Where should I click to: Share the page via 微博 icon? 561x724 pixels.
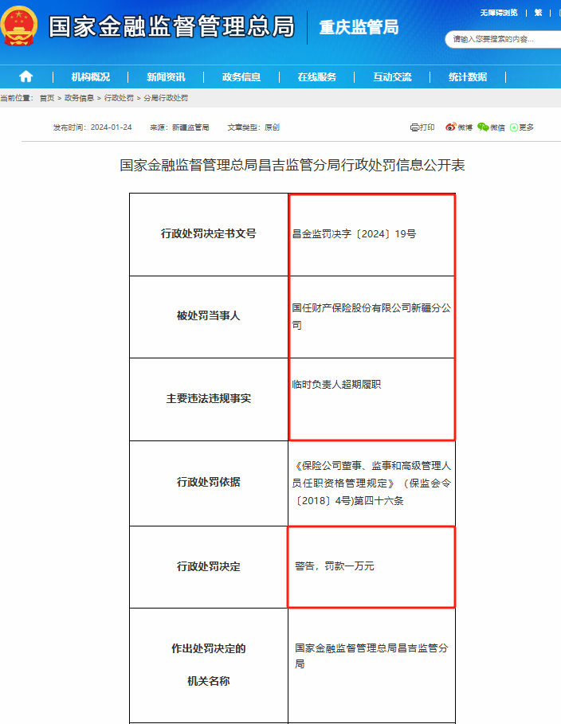[x=459, y=127]
